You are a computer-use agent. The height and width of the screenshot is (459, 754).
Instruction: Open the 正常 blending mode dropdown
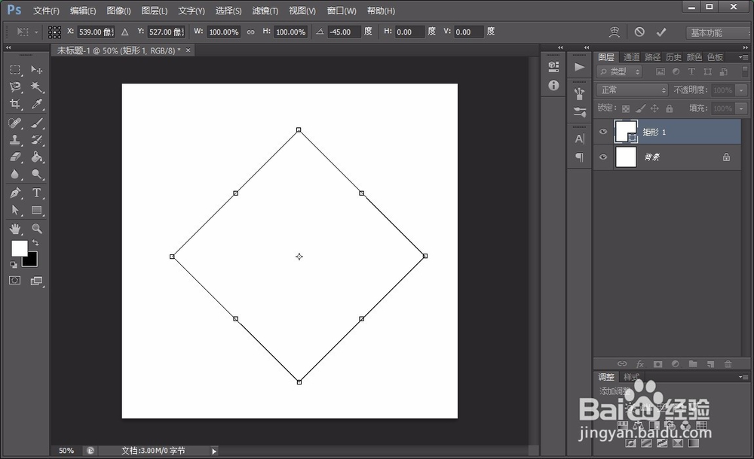point(631,89)
